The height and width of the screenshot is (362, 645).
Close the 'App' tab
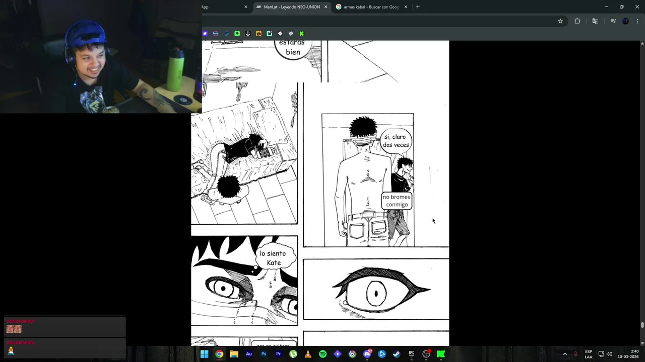tap(246, 7)
